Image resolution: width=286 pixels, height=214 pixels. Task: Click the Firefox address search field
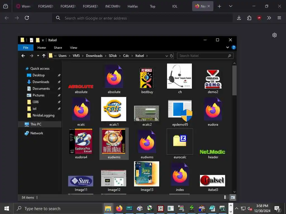[x=142, y=18]
